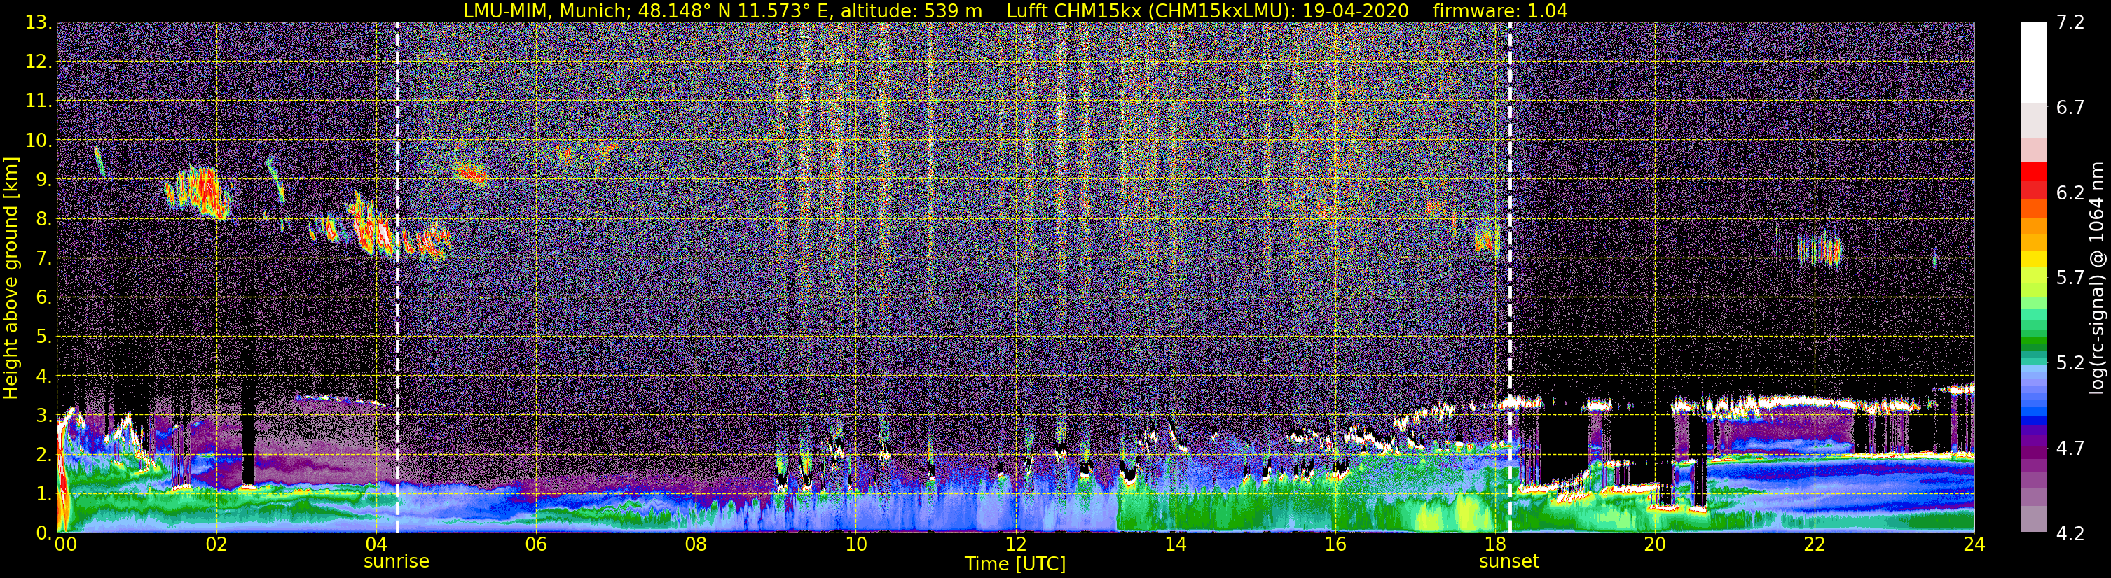Screen dimensions: 2111x578
Task: Click the '02' time axis tick label
Action: [x=216, y=544]
